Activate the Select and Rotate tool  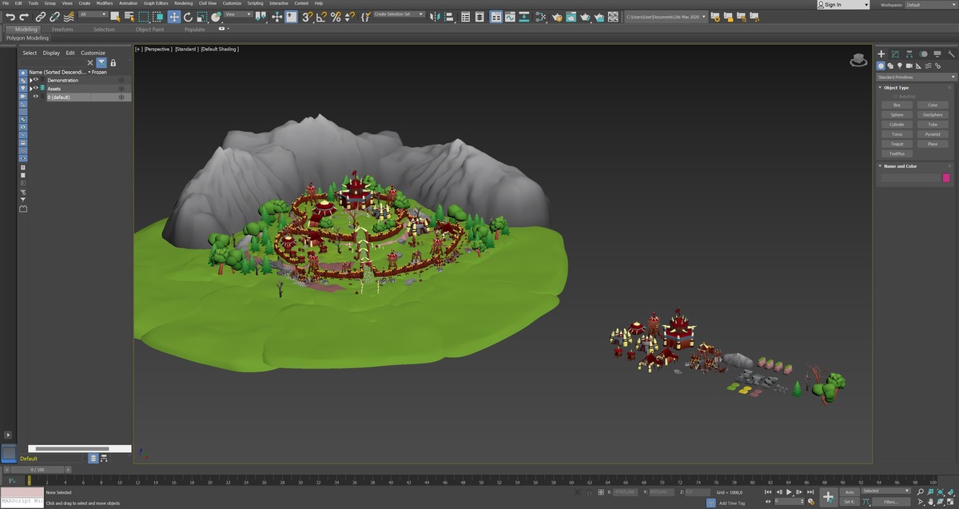(x=188, y=16)
